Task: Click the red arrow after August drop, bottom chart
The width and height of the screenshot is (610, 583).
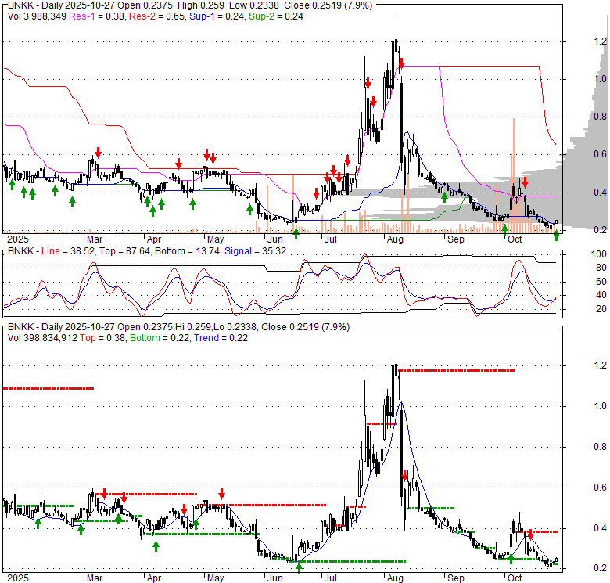Action: (404, 476)
